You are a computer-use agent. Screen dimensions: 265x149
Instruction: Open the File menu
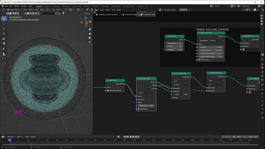6,6
